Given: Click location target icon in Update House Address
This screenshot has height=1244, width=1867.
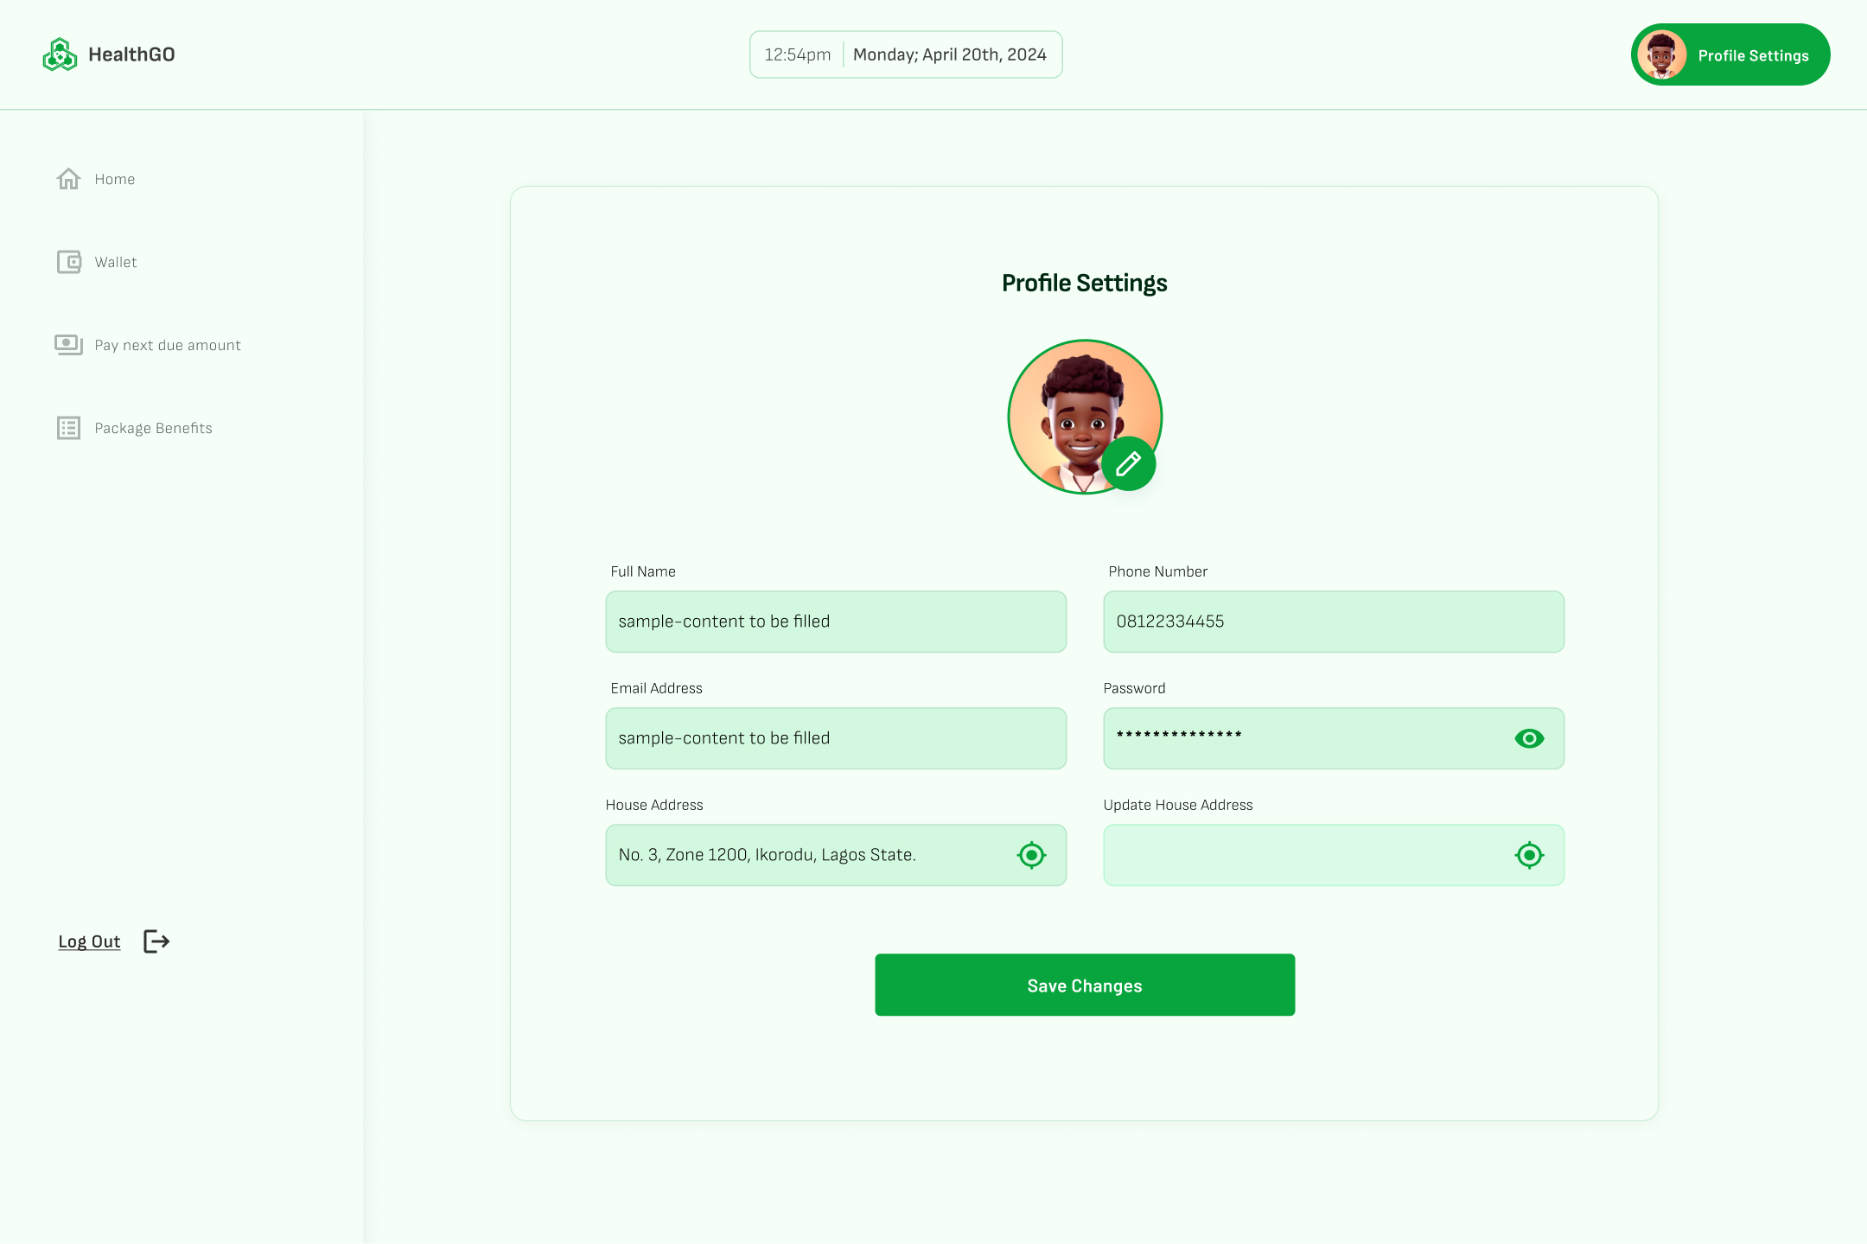Looking at the screenshot, I should click(x=1529, y=855).
